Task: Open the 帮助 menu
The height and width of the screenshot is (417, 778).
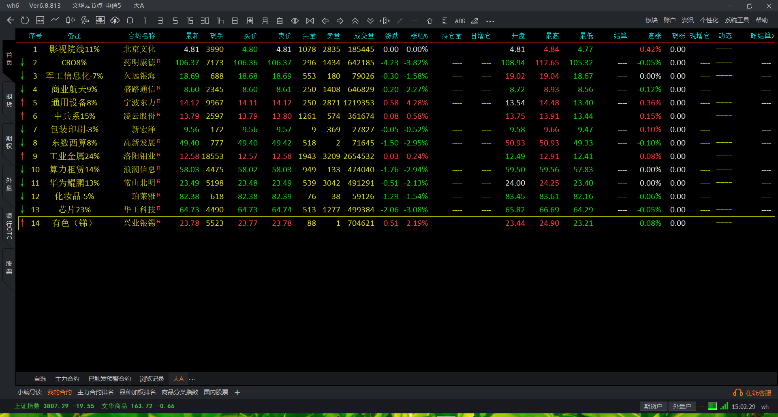Action: pyautogui.click(x=761, y=20)
